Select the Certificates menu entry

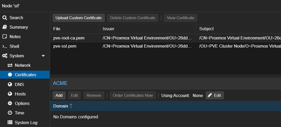[25, 75]
